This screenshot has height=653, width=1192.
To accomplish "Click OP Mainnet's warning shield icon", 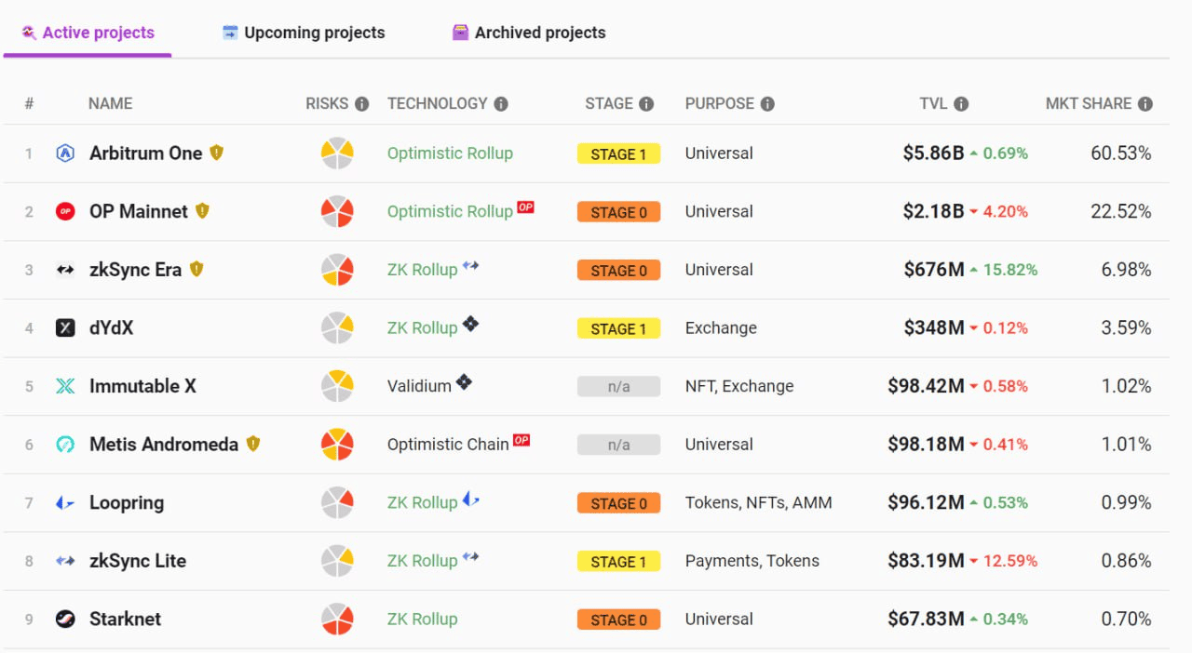I will coord(202,211).
